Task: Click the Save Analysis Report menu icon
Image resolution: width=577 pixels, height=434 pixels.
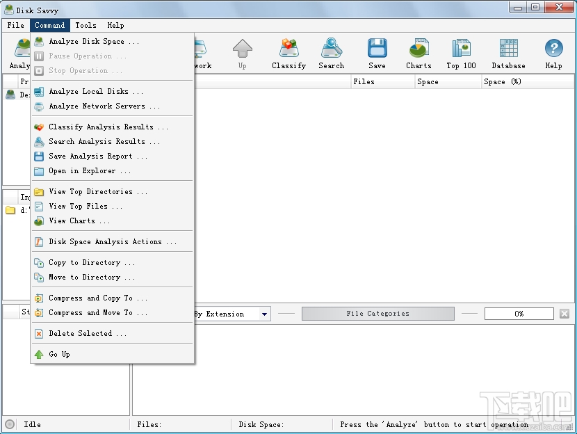Action: coord(39,156)
